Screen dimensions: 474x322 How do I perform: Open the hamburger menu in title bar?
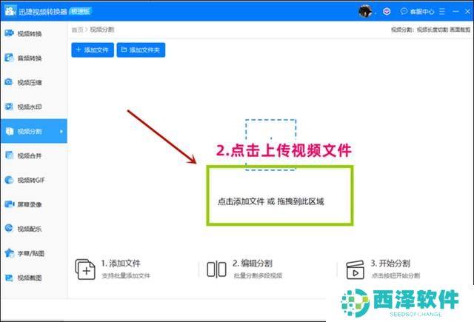[x=442, y=12]
